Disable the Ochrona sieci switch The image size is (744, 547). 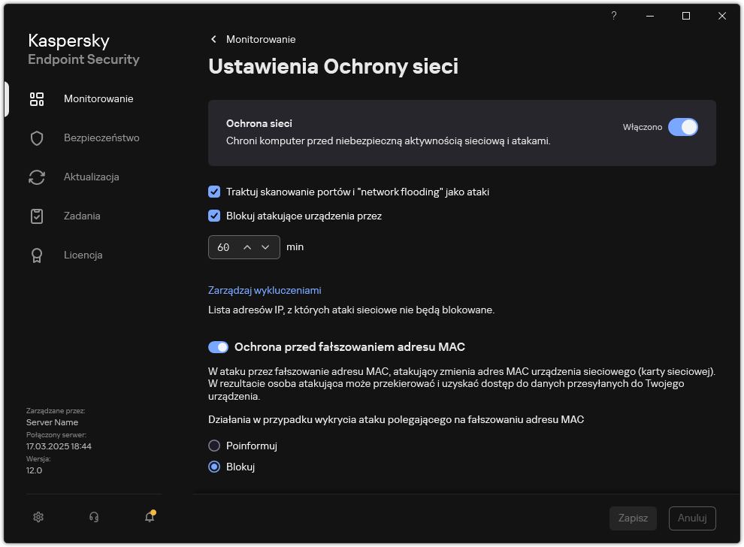tap(683, 127)
